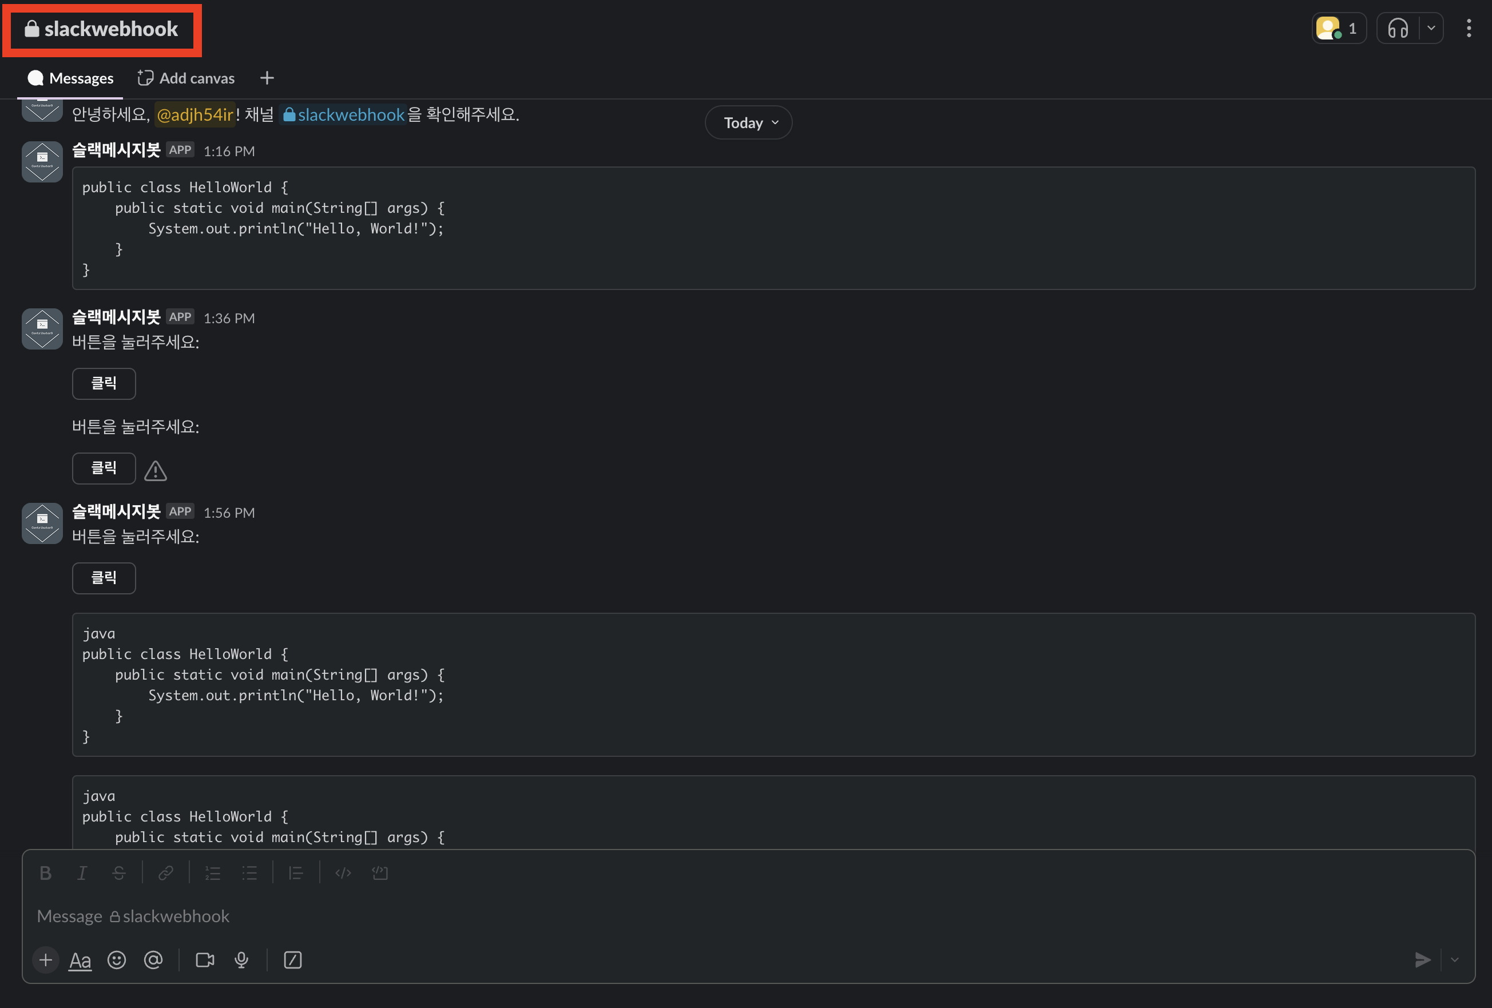Click the plus attach button in composer

pos(46,960)
